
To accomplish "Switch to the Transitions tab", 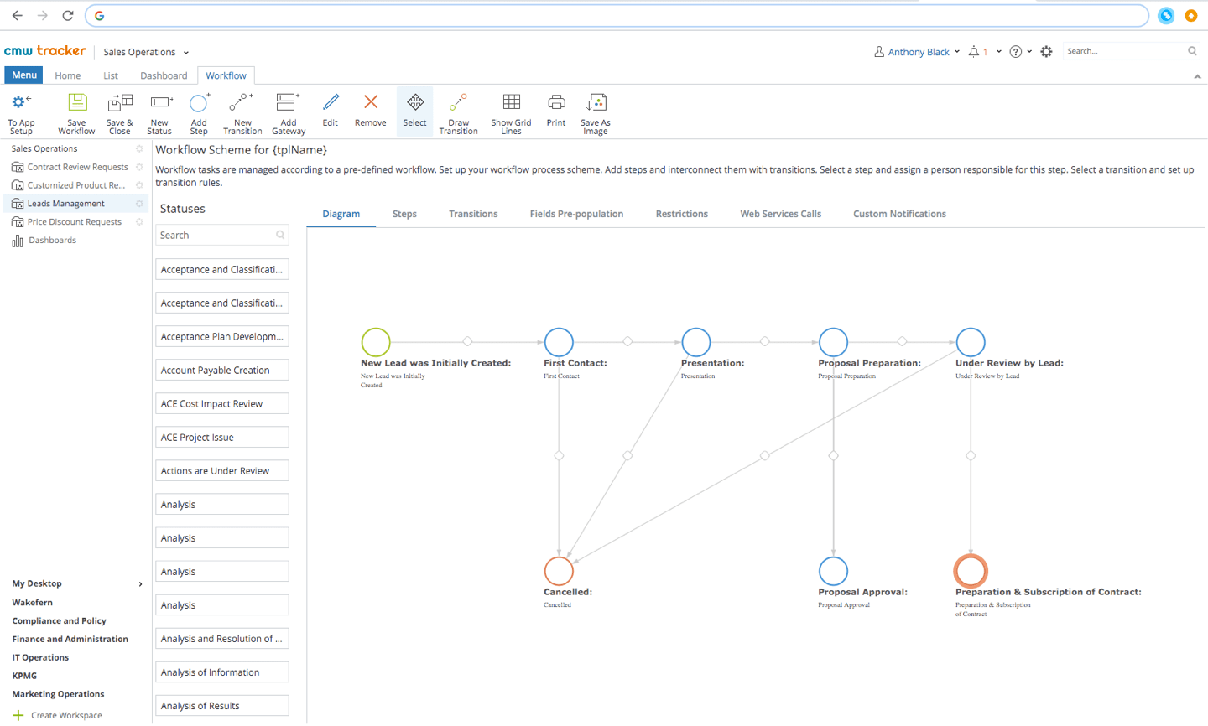I will pyautogui.click(x=473, y=214).
